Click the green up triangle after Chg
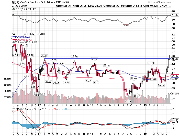The image size is (179, 136). click(x=170, y=6)
